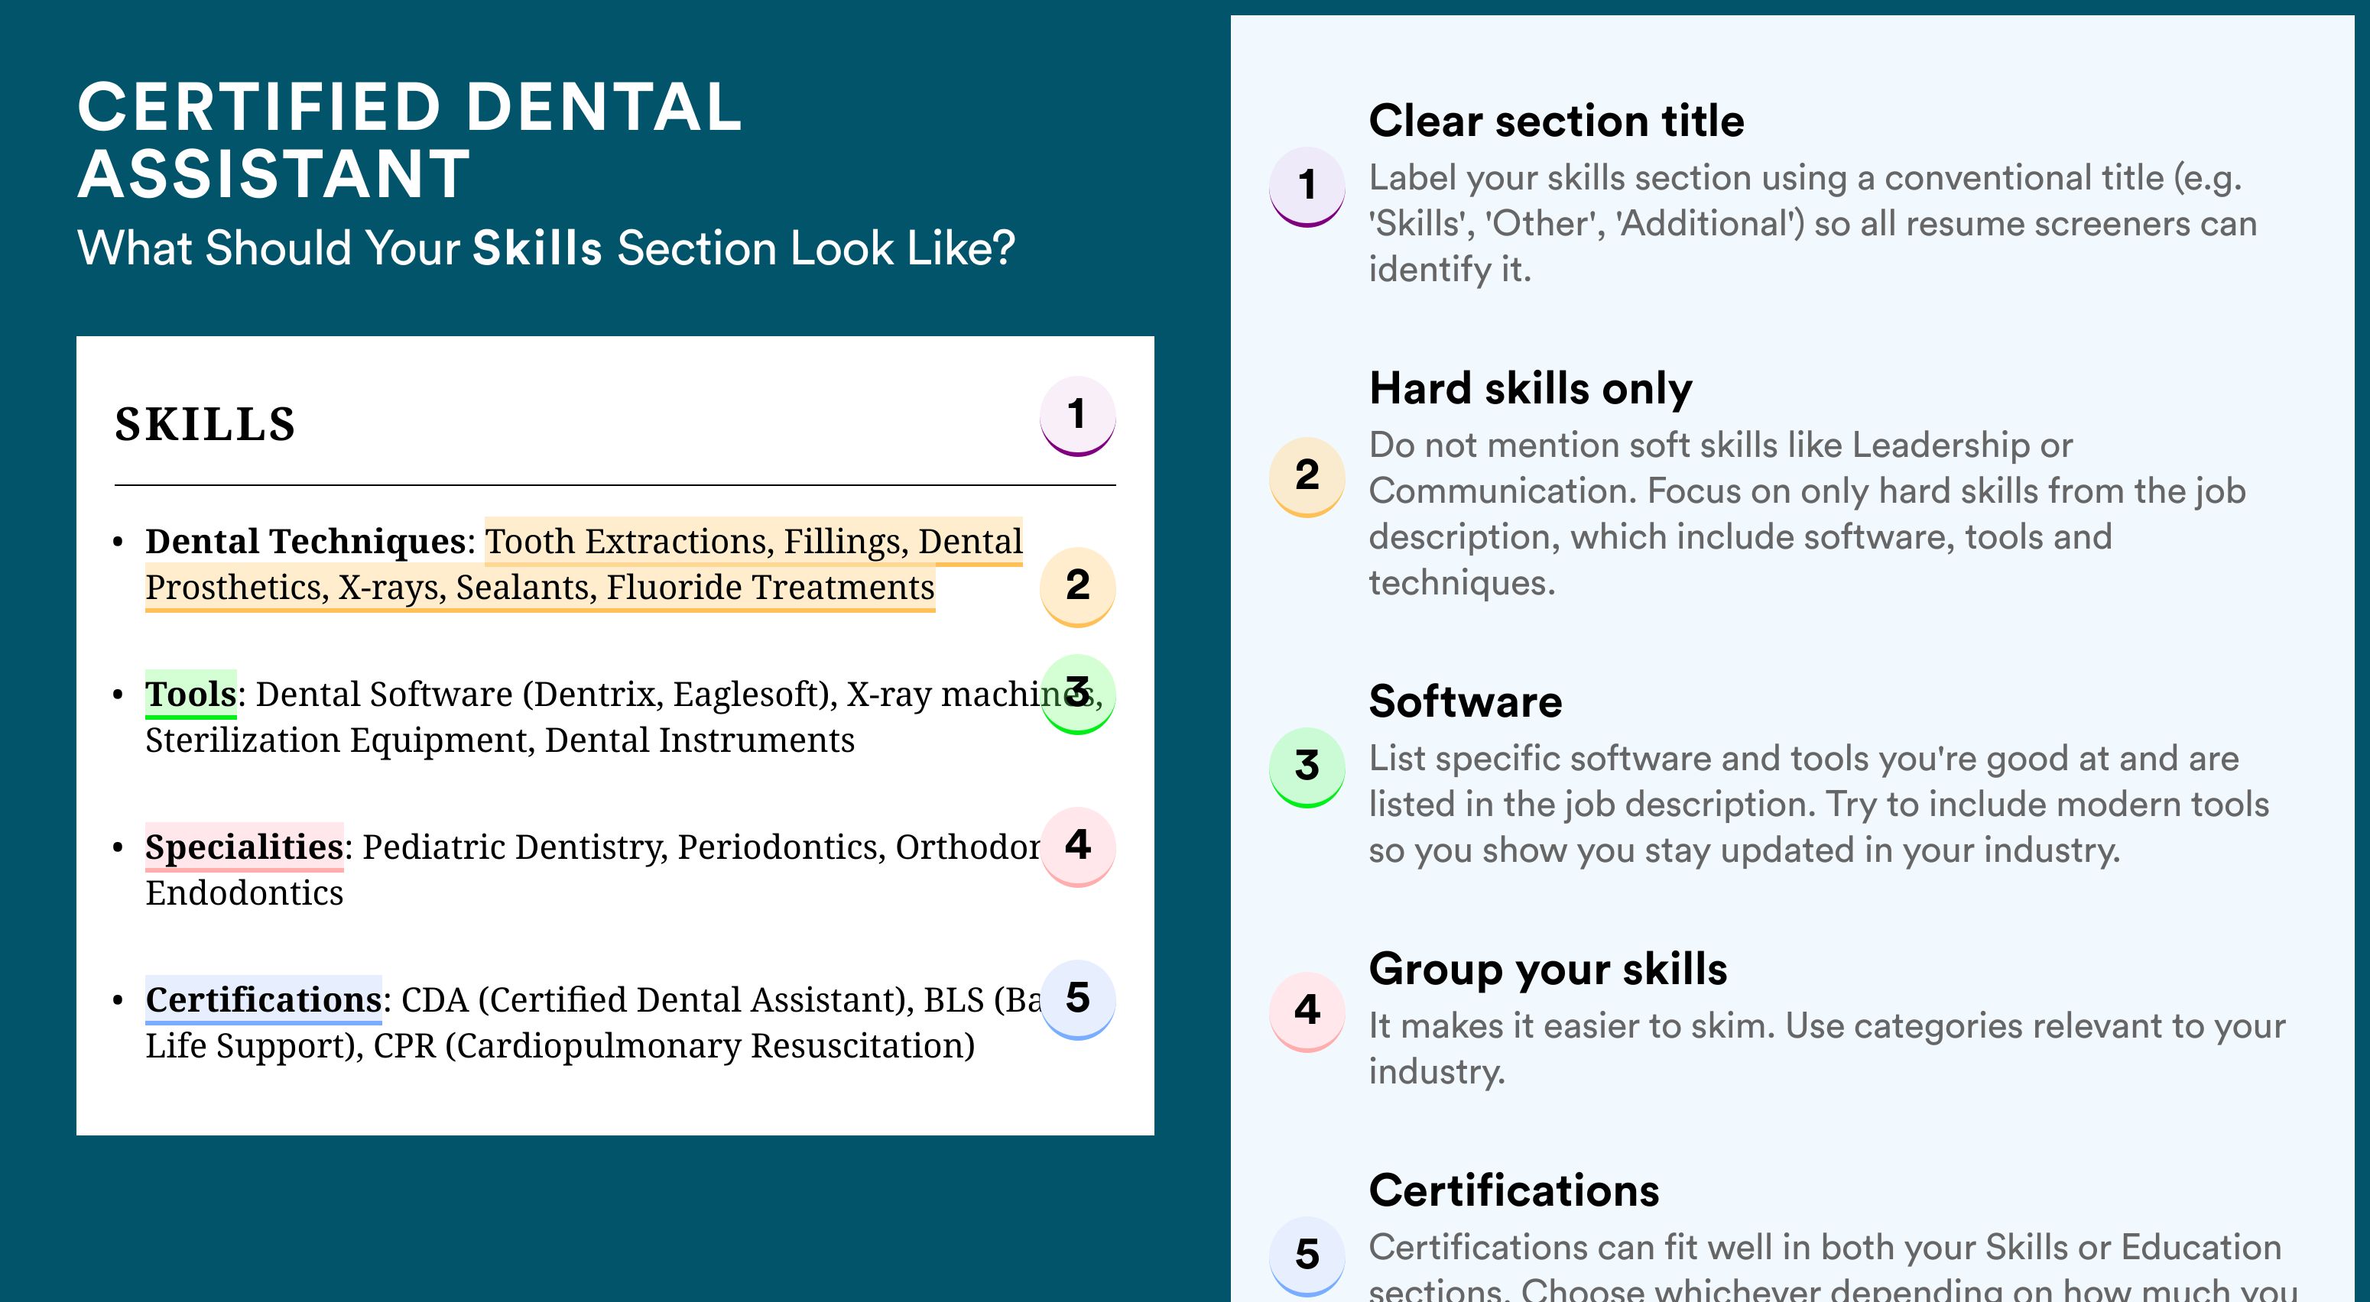Click badge 4 next to Group your skills

1307,1011
